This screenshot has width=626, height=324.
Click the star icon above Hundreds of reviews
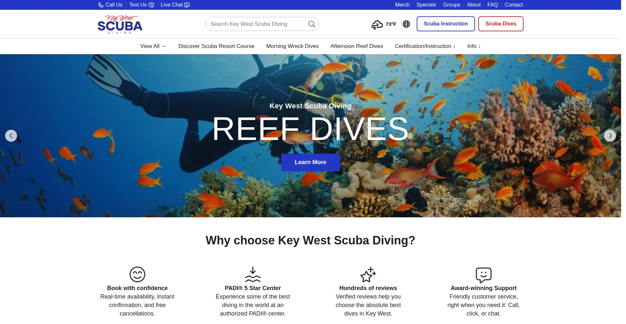click(x=368, y=275)
